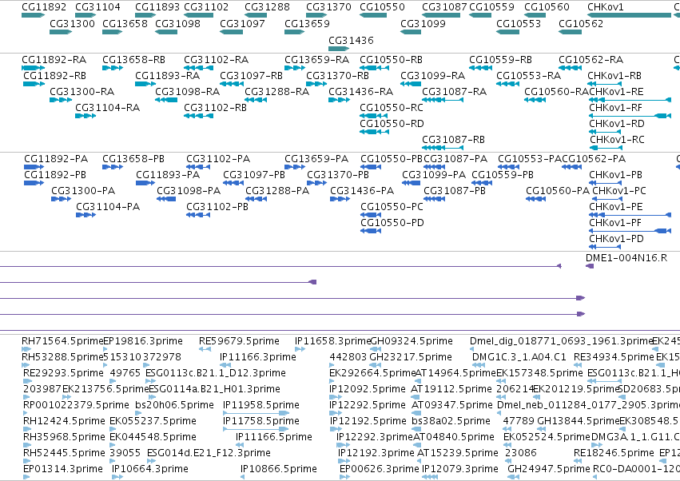Click EST DMG1C.3_1.A04.C1
Screen dimensions: 680x481
(x=519, y=357)
